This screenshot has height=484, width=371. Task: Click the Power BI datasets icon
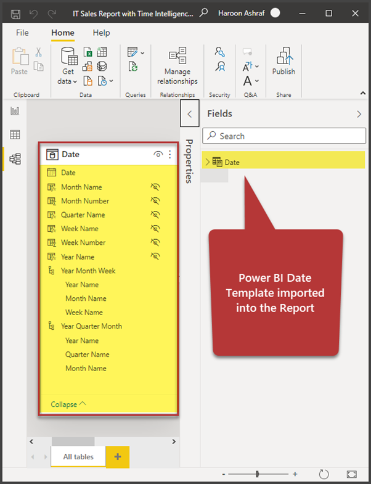(x=88, y=67)
